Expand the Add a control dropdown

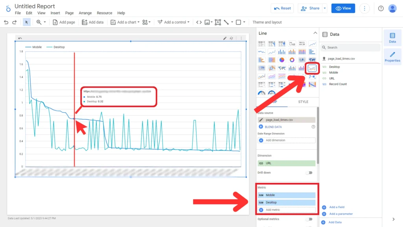tap(174, 22)
